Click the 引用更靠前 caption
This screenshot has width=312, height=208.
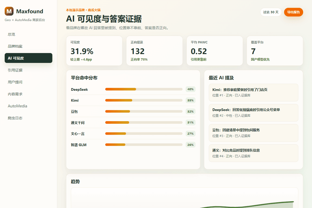click(x=199, y=60)
